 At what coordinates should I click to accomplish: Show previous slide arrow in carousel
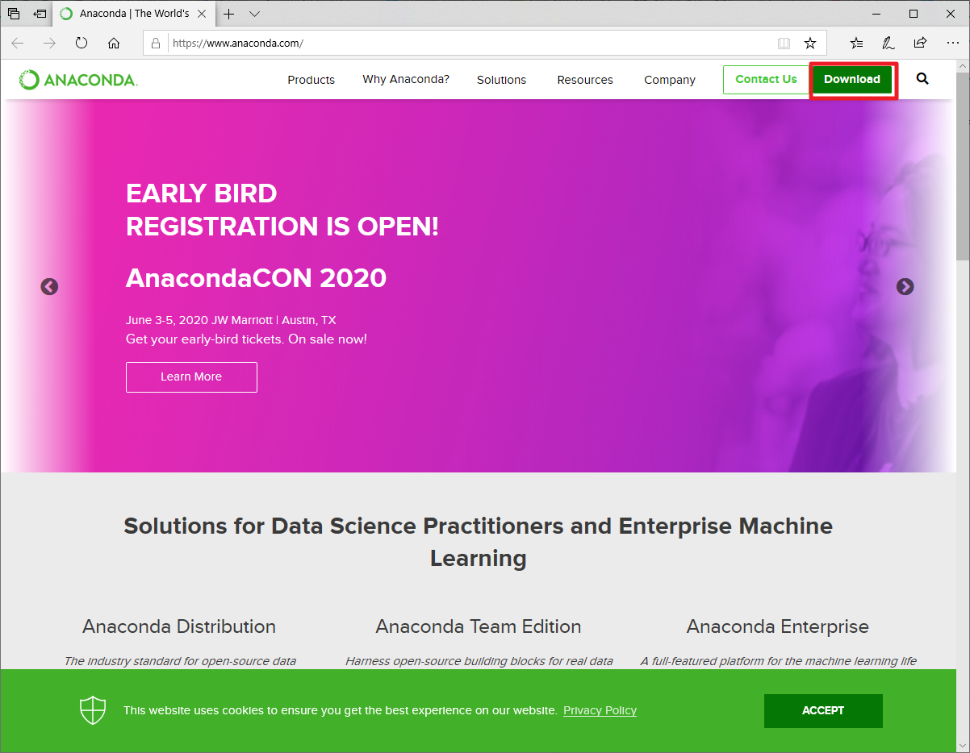point(49,286)
